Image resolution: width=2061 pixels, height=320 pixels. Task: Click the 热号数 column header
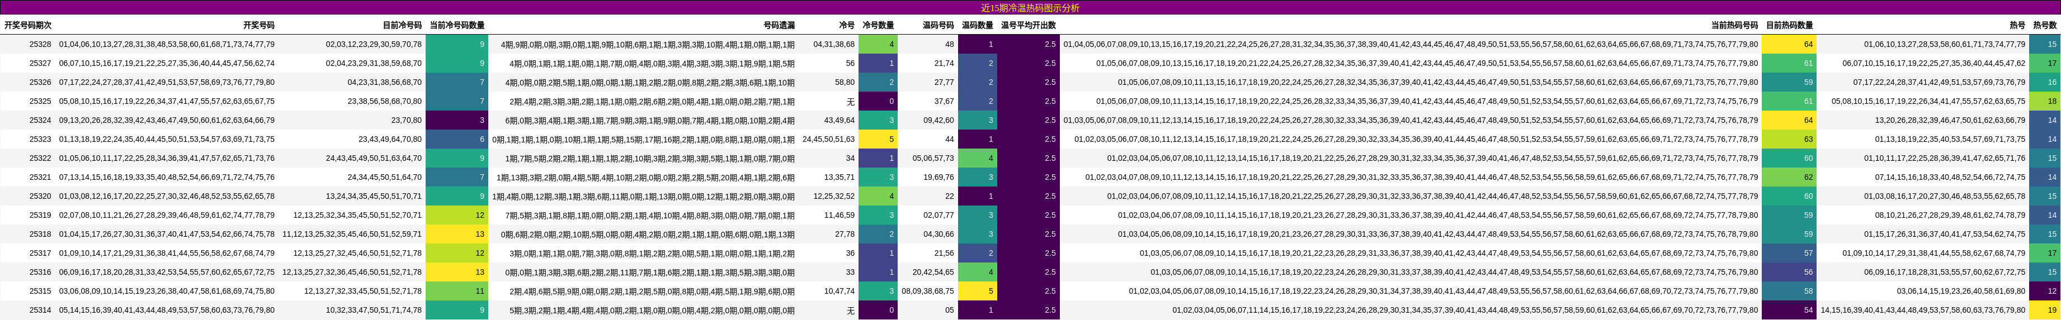coord(2044,26)
